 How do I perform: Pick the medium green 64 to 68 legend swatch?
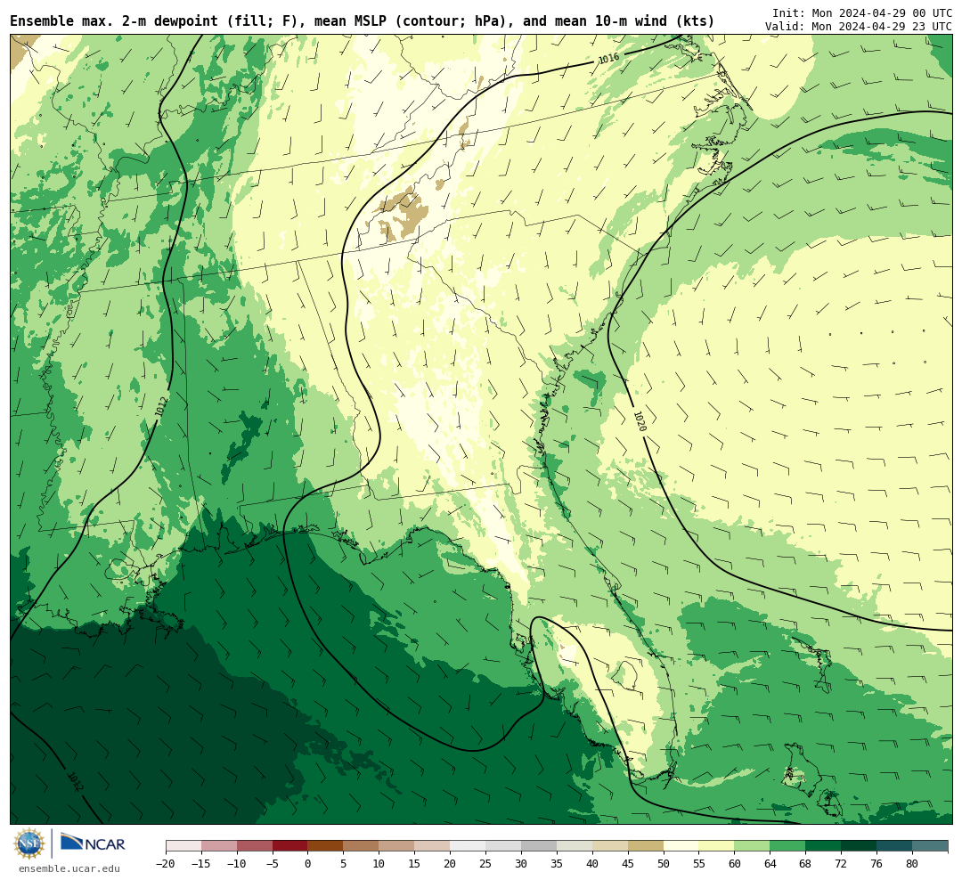coord(788,845)
